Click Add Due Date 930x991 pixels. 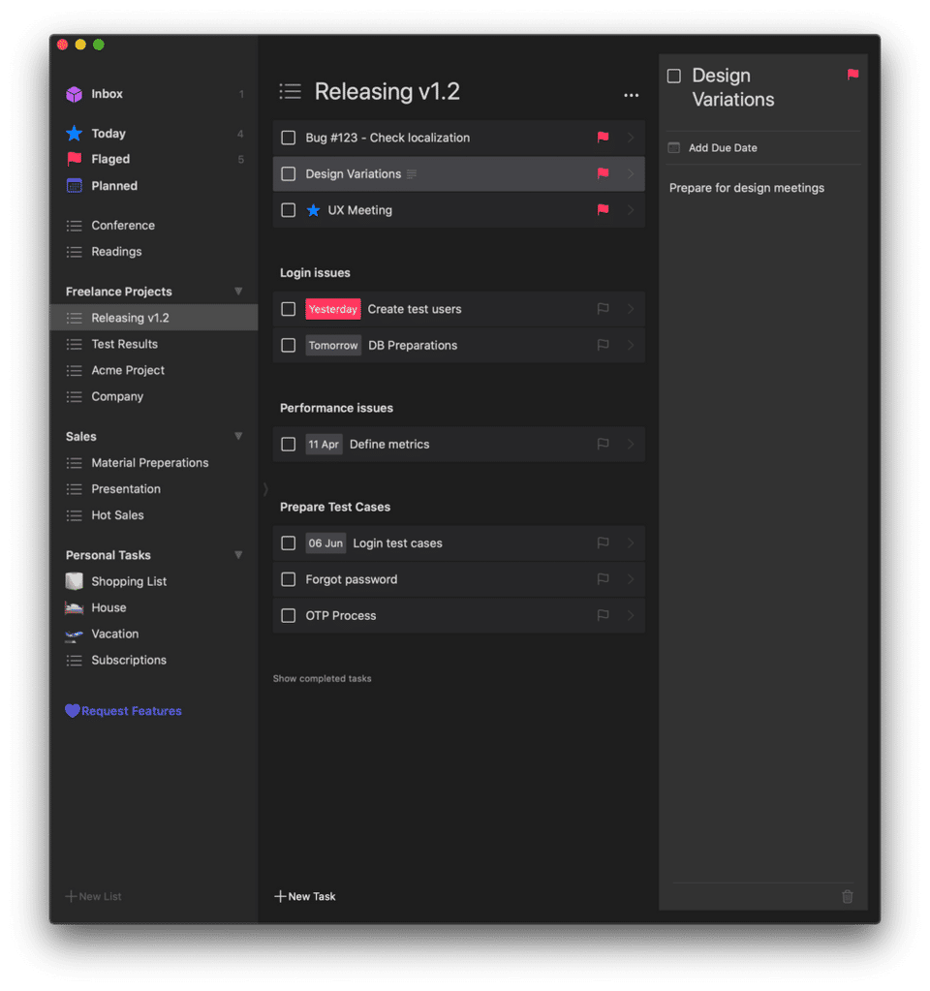[723, 147]
